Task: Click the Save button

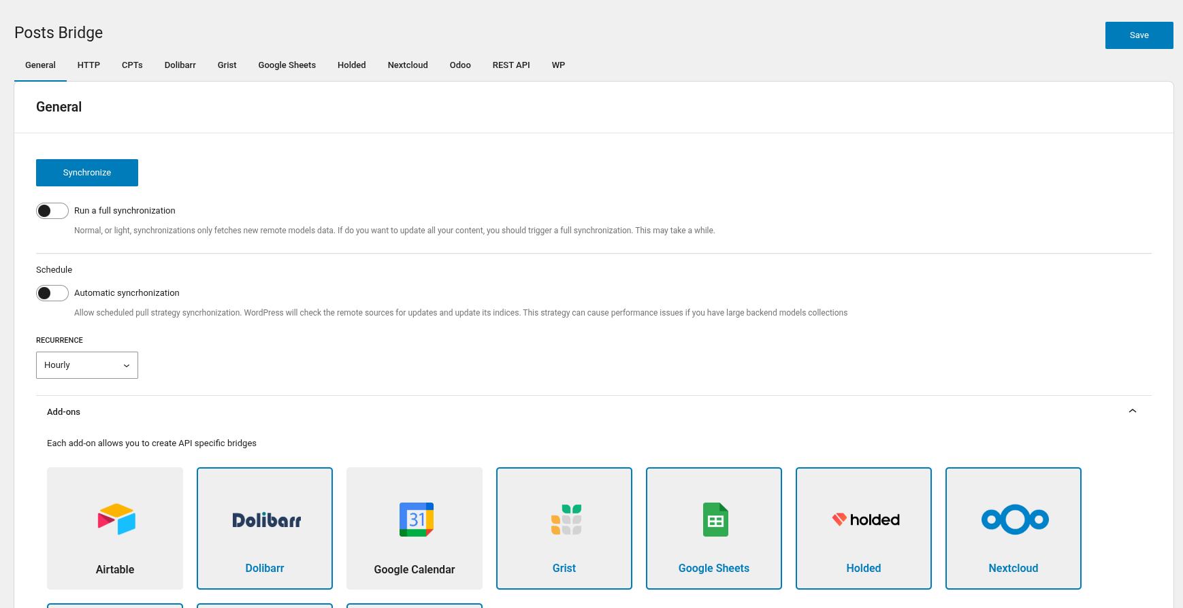Action: pyautogui.click(x=1139, y=35)
